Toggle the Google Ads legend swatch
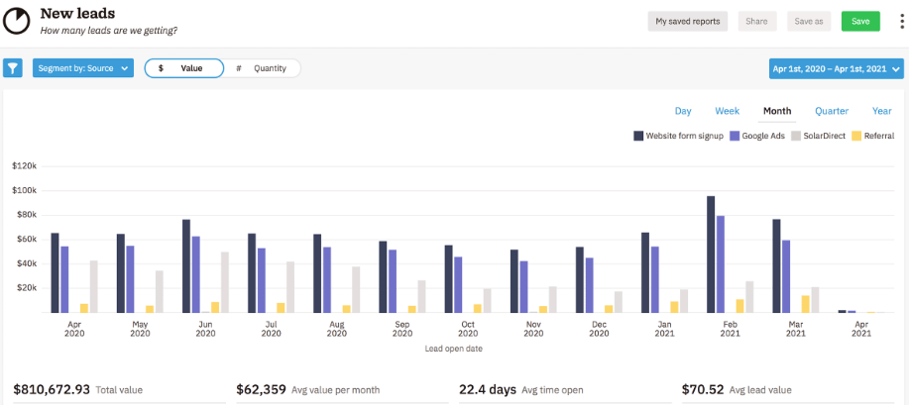The image size is (909, 405). [735, 136]
